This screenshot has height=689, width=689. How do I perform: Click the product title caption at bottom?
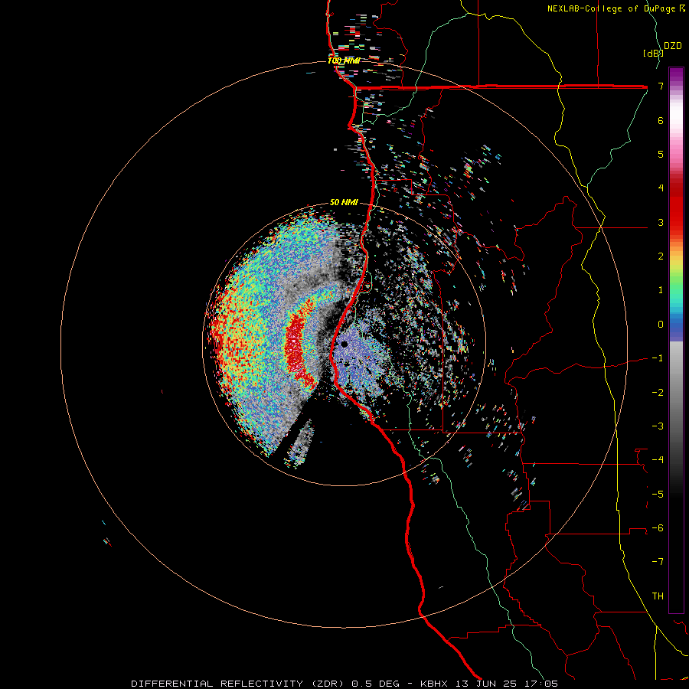(x=344, y=684)
